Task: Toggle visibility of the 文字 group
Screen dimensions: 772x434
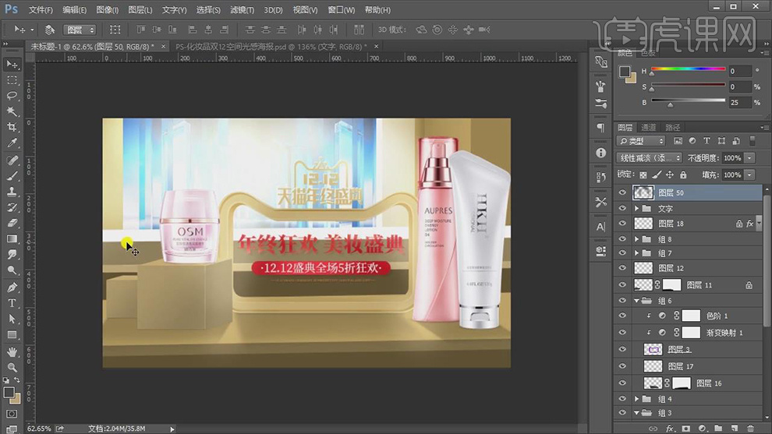Action: [622, 209]
